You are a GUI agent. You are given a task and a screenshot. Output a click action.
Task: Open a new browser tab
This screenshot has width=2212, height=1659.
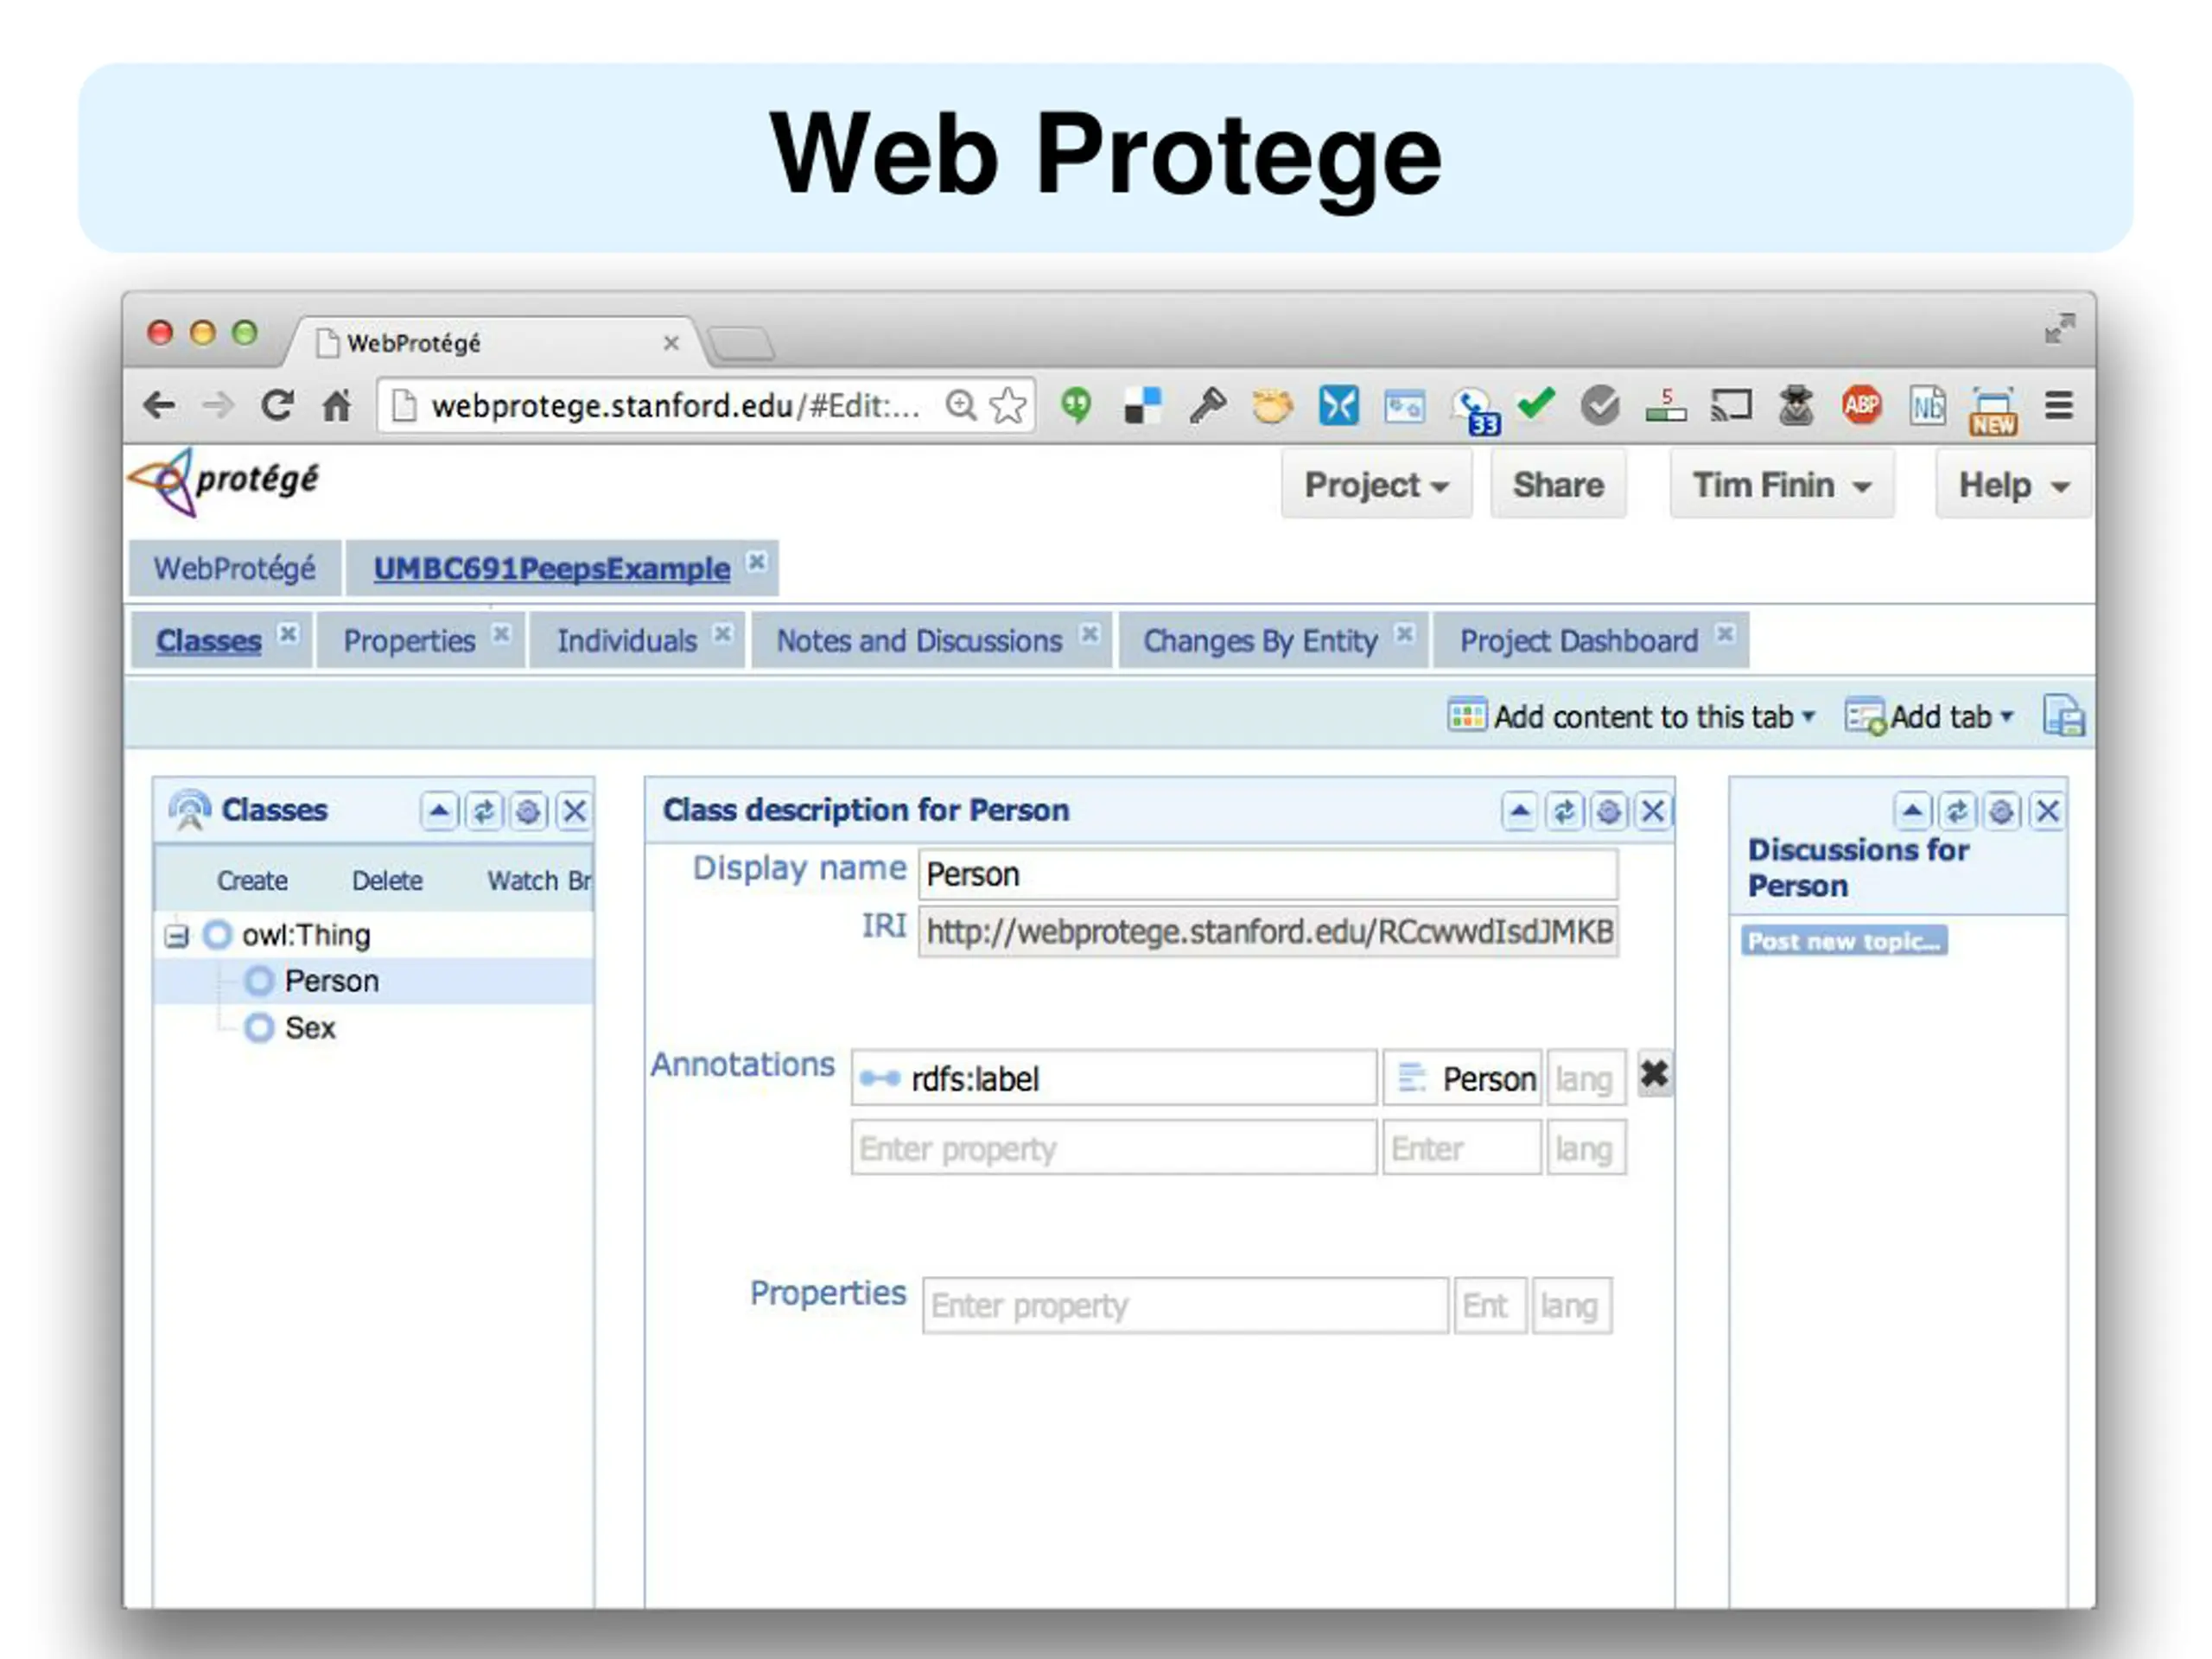coord(741,343)
